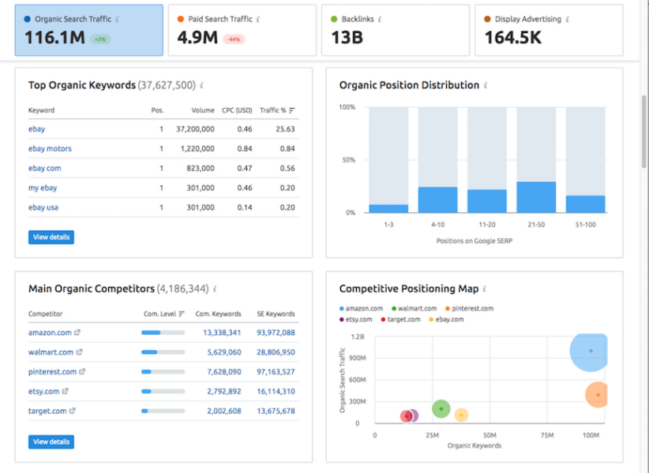Open the ebay motors keyword link

pyautogui.click(x=49, y=148)
